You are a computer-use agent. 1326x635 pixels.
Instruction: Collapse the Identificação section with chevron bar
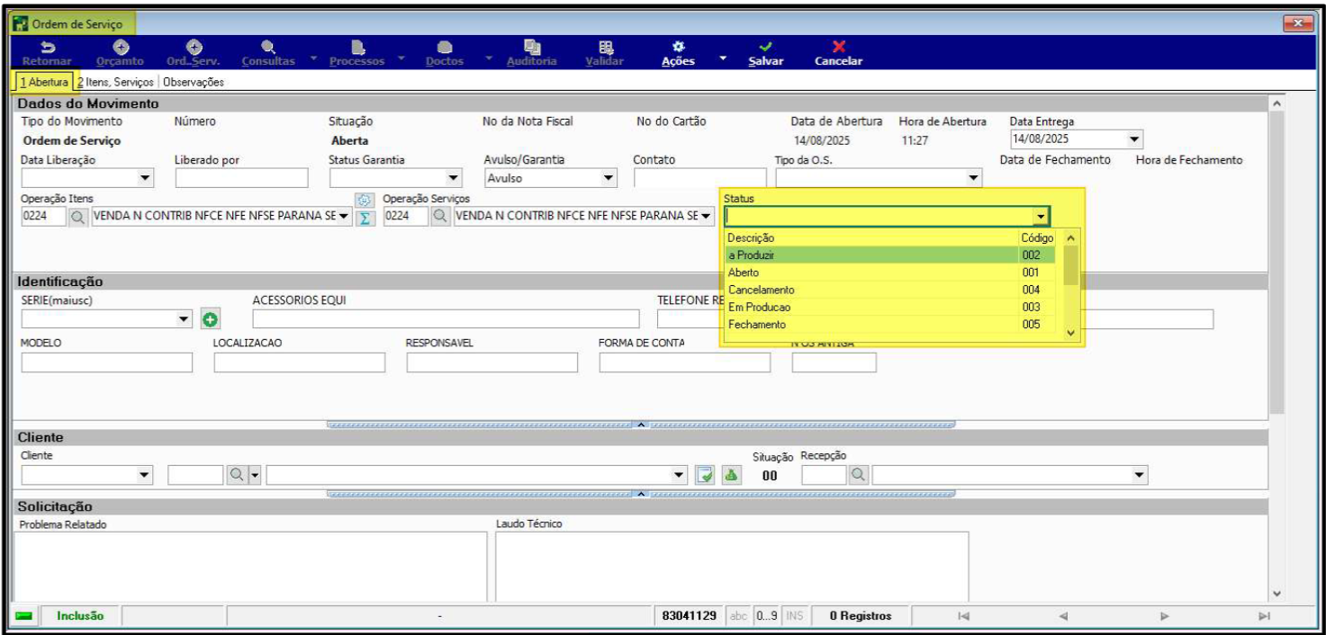(x=641, y=424)
